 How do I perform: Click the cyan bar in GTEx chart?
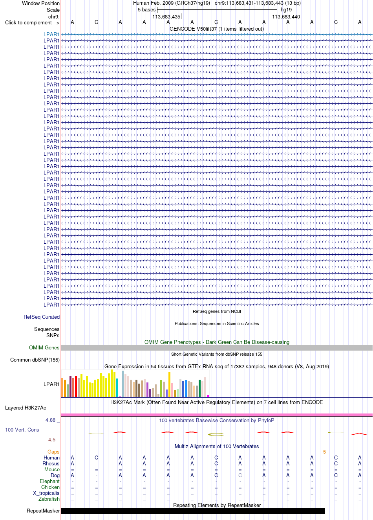click(117, 388)
